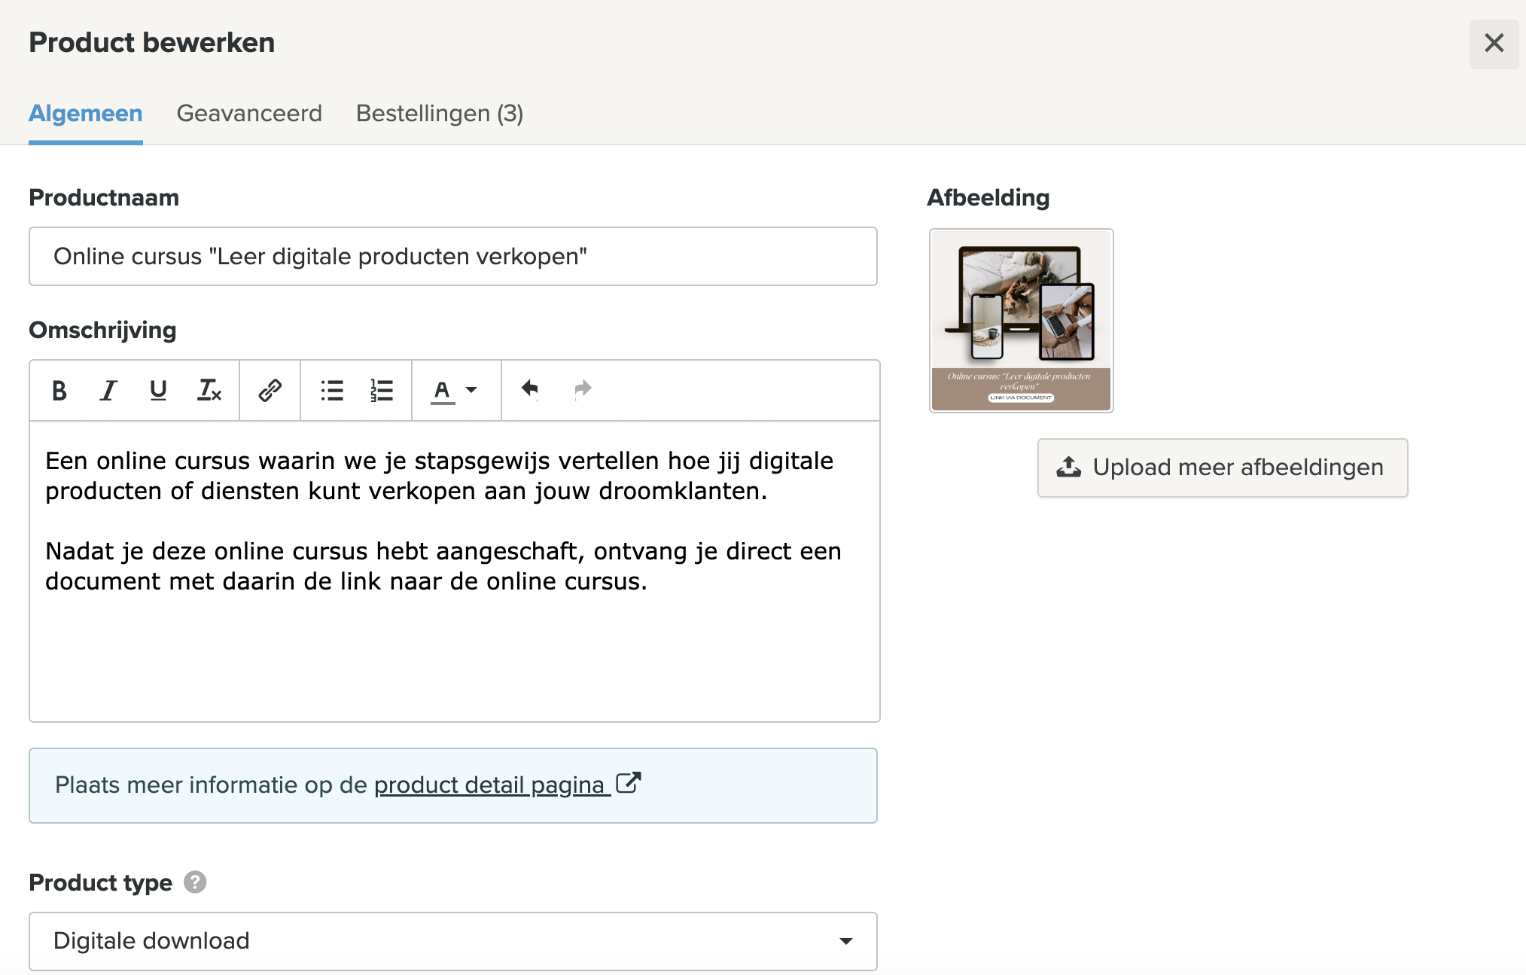Open the help tooltip beside Product type
Image resolution: width=1526 pixels, height=975 pixels.
point(195,882)
